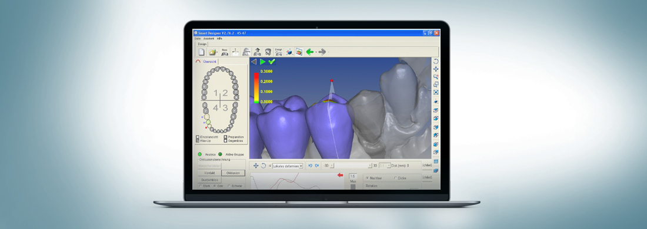
Task: Click the fit-to-view icon in right sidebar
Action: (436, 92)
